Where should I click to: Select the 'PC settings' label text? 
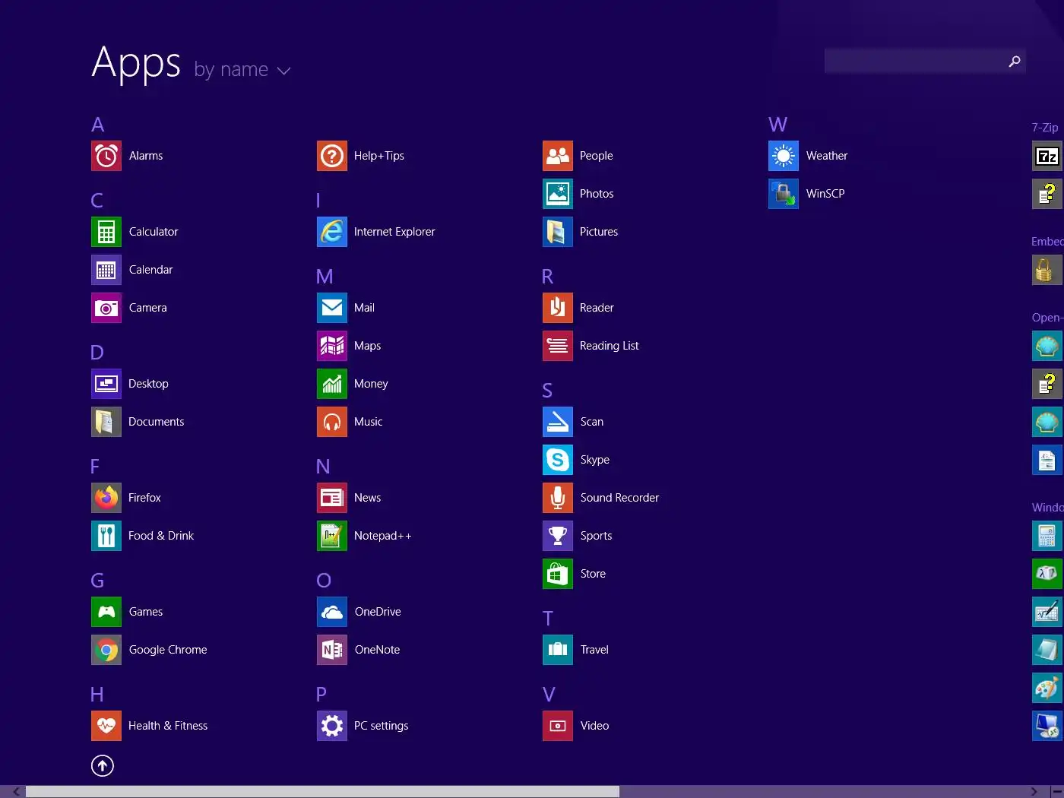(382, 726)
